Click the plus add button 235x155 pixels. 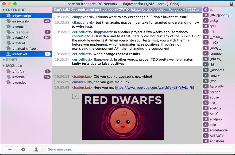[x=10, y=149]
